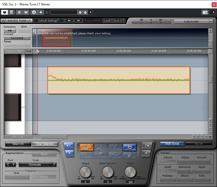Click the host preset up-eject arrow
217x187 pixels.
pos(80,12)
